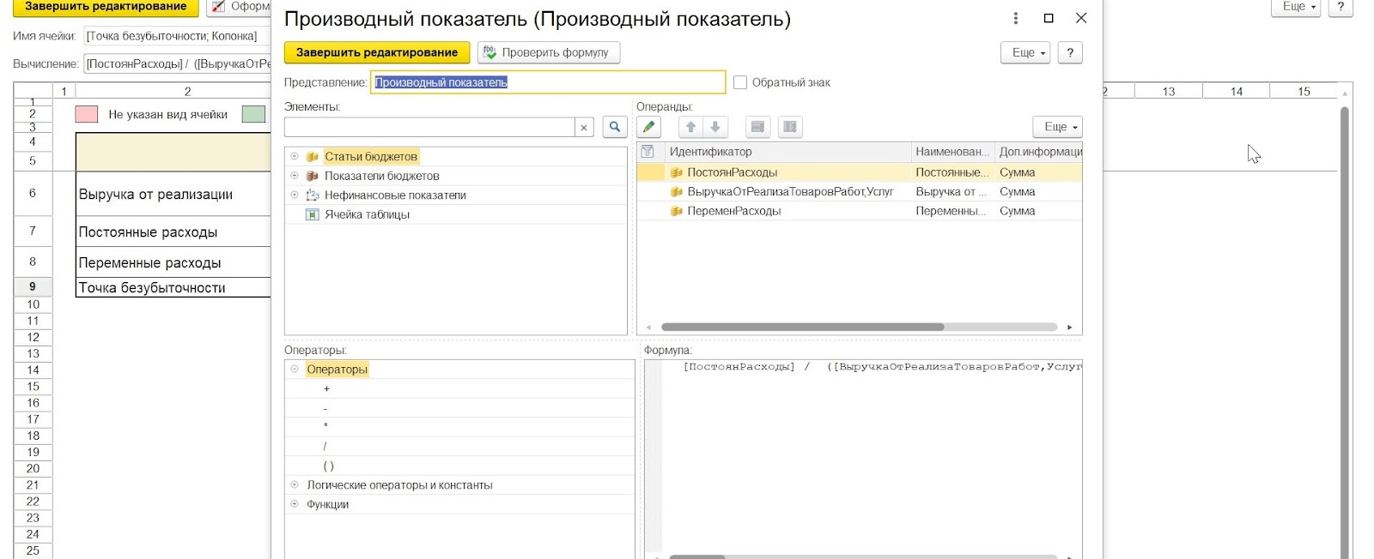Screen dimensions: 1374x559
Task: Click the Постоянные расходы cell
Action: (x=173, y=232)
